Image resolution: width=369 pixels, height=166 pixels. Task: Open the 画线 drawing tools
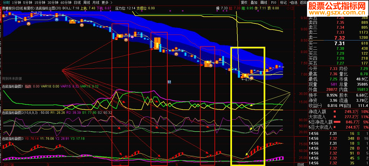(x=264, y=2)
